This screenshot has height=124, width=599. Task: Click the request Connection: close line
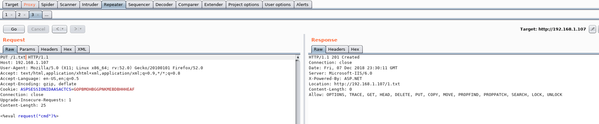(22, 95)
